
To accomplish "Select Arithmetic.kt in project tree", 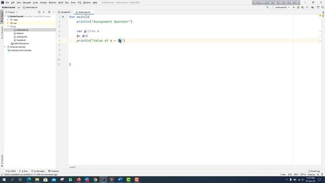I will [x=22, y=30].
